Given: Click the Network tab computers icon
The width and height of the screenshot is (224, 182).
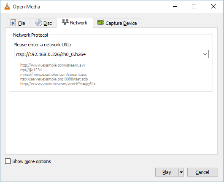Looking at the screenshot, I should [65, 22].
